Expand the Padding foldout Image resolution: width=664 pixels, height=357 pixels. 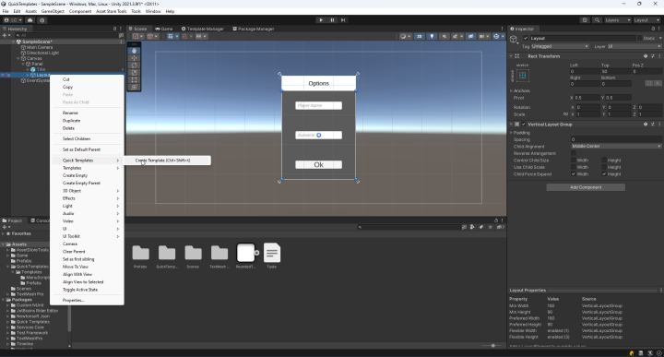click(x=512, y=133)
